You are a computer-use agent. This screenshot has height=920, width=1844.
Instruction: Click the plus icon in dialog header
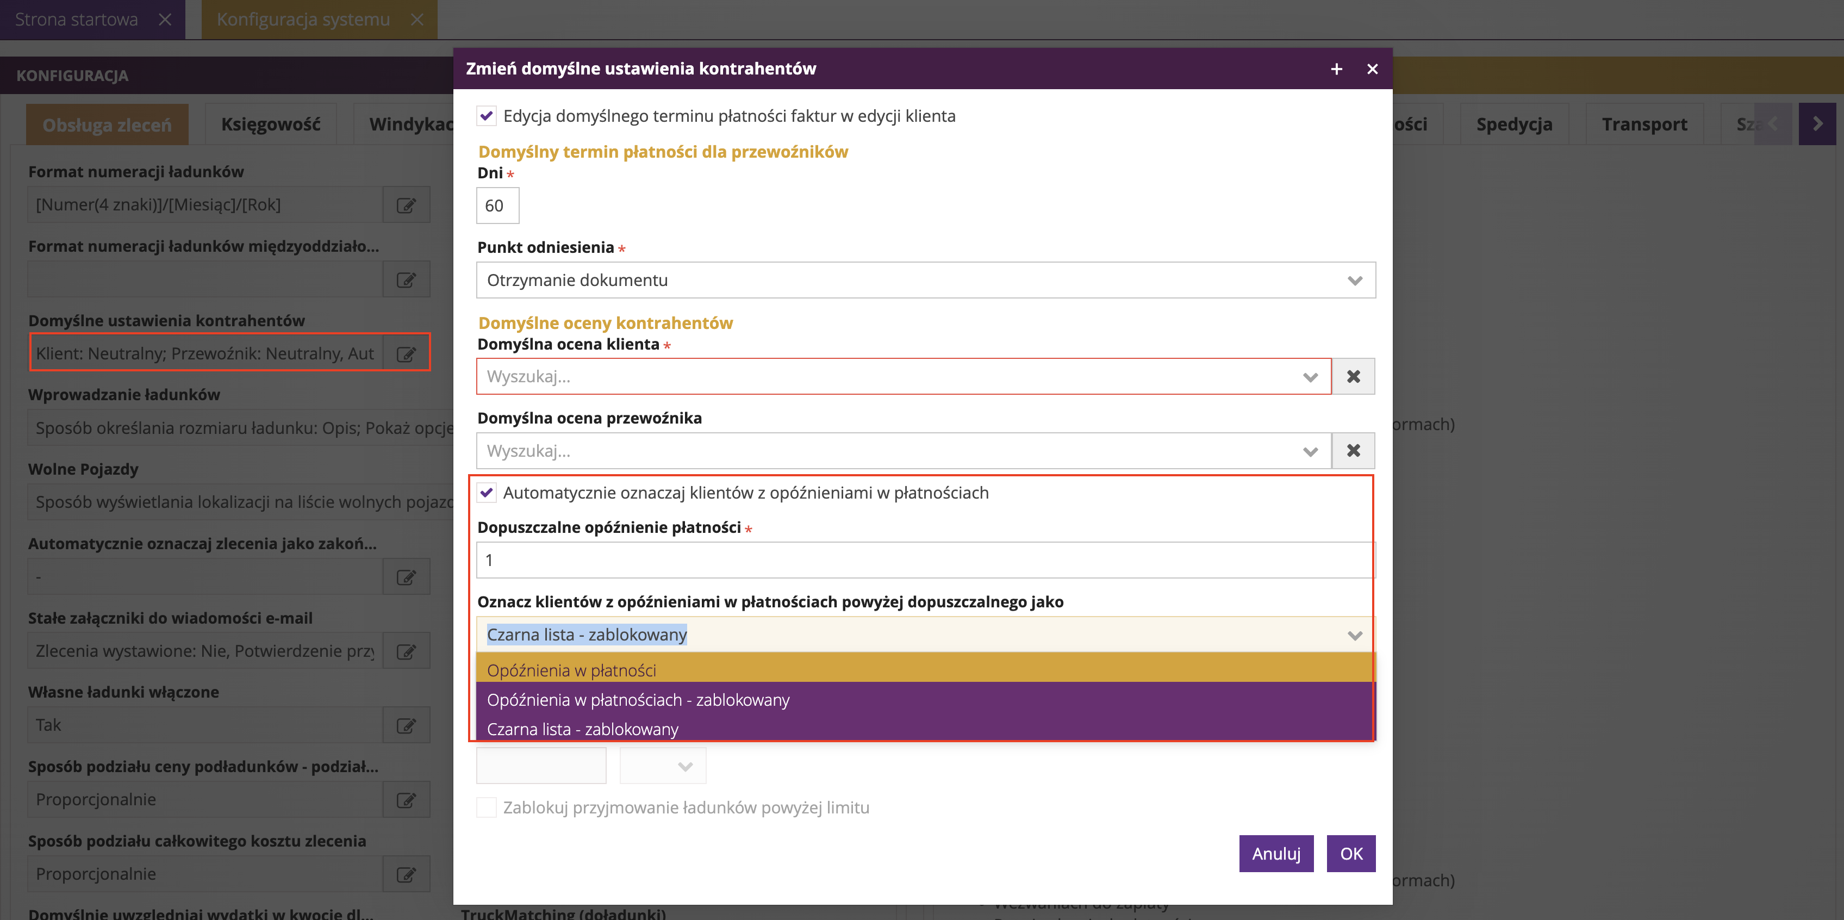[x=1336, y=70]
